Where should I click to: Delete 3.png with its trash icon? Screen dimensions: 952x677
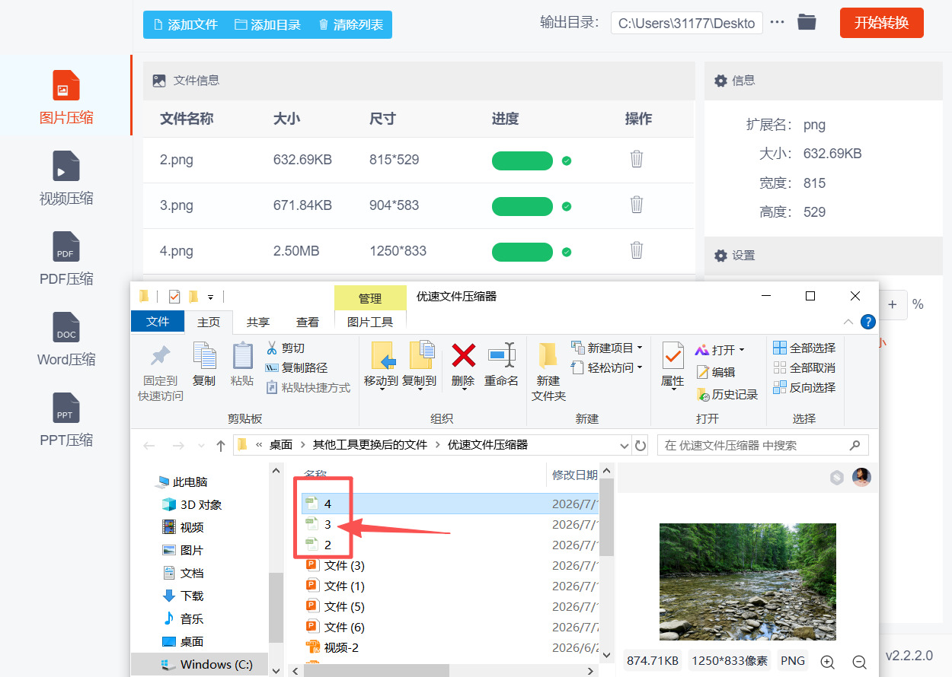[x=637, y=205]
